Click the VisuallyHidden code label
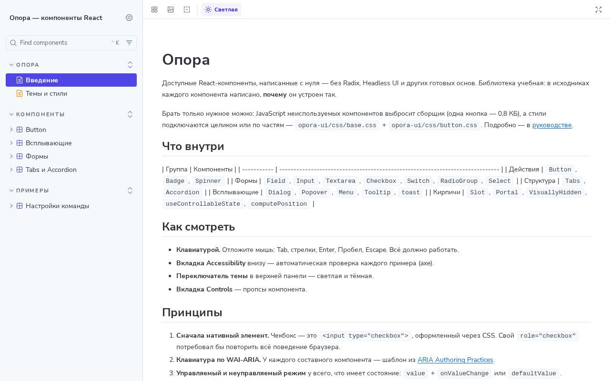Image resolution: width=610 pixels, height=381 pixels. [x=555, y=192]
